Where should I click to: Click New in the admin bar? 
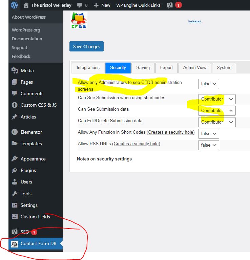pyautogui.click(x=106, y=5)
